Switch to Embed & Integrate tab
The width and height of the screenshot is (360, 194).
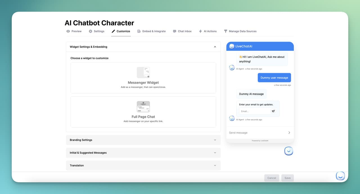(x=151, y=31)
